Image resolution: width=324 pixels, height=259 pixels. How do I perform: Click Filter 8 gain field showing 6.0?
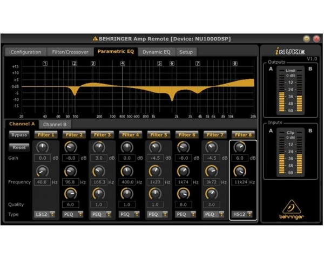coord(240,158)
